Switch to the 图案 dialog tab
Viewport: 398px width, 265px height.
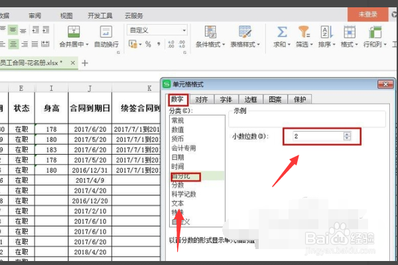[275, 100]
